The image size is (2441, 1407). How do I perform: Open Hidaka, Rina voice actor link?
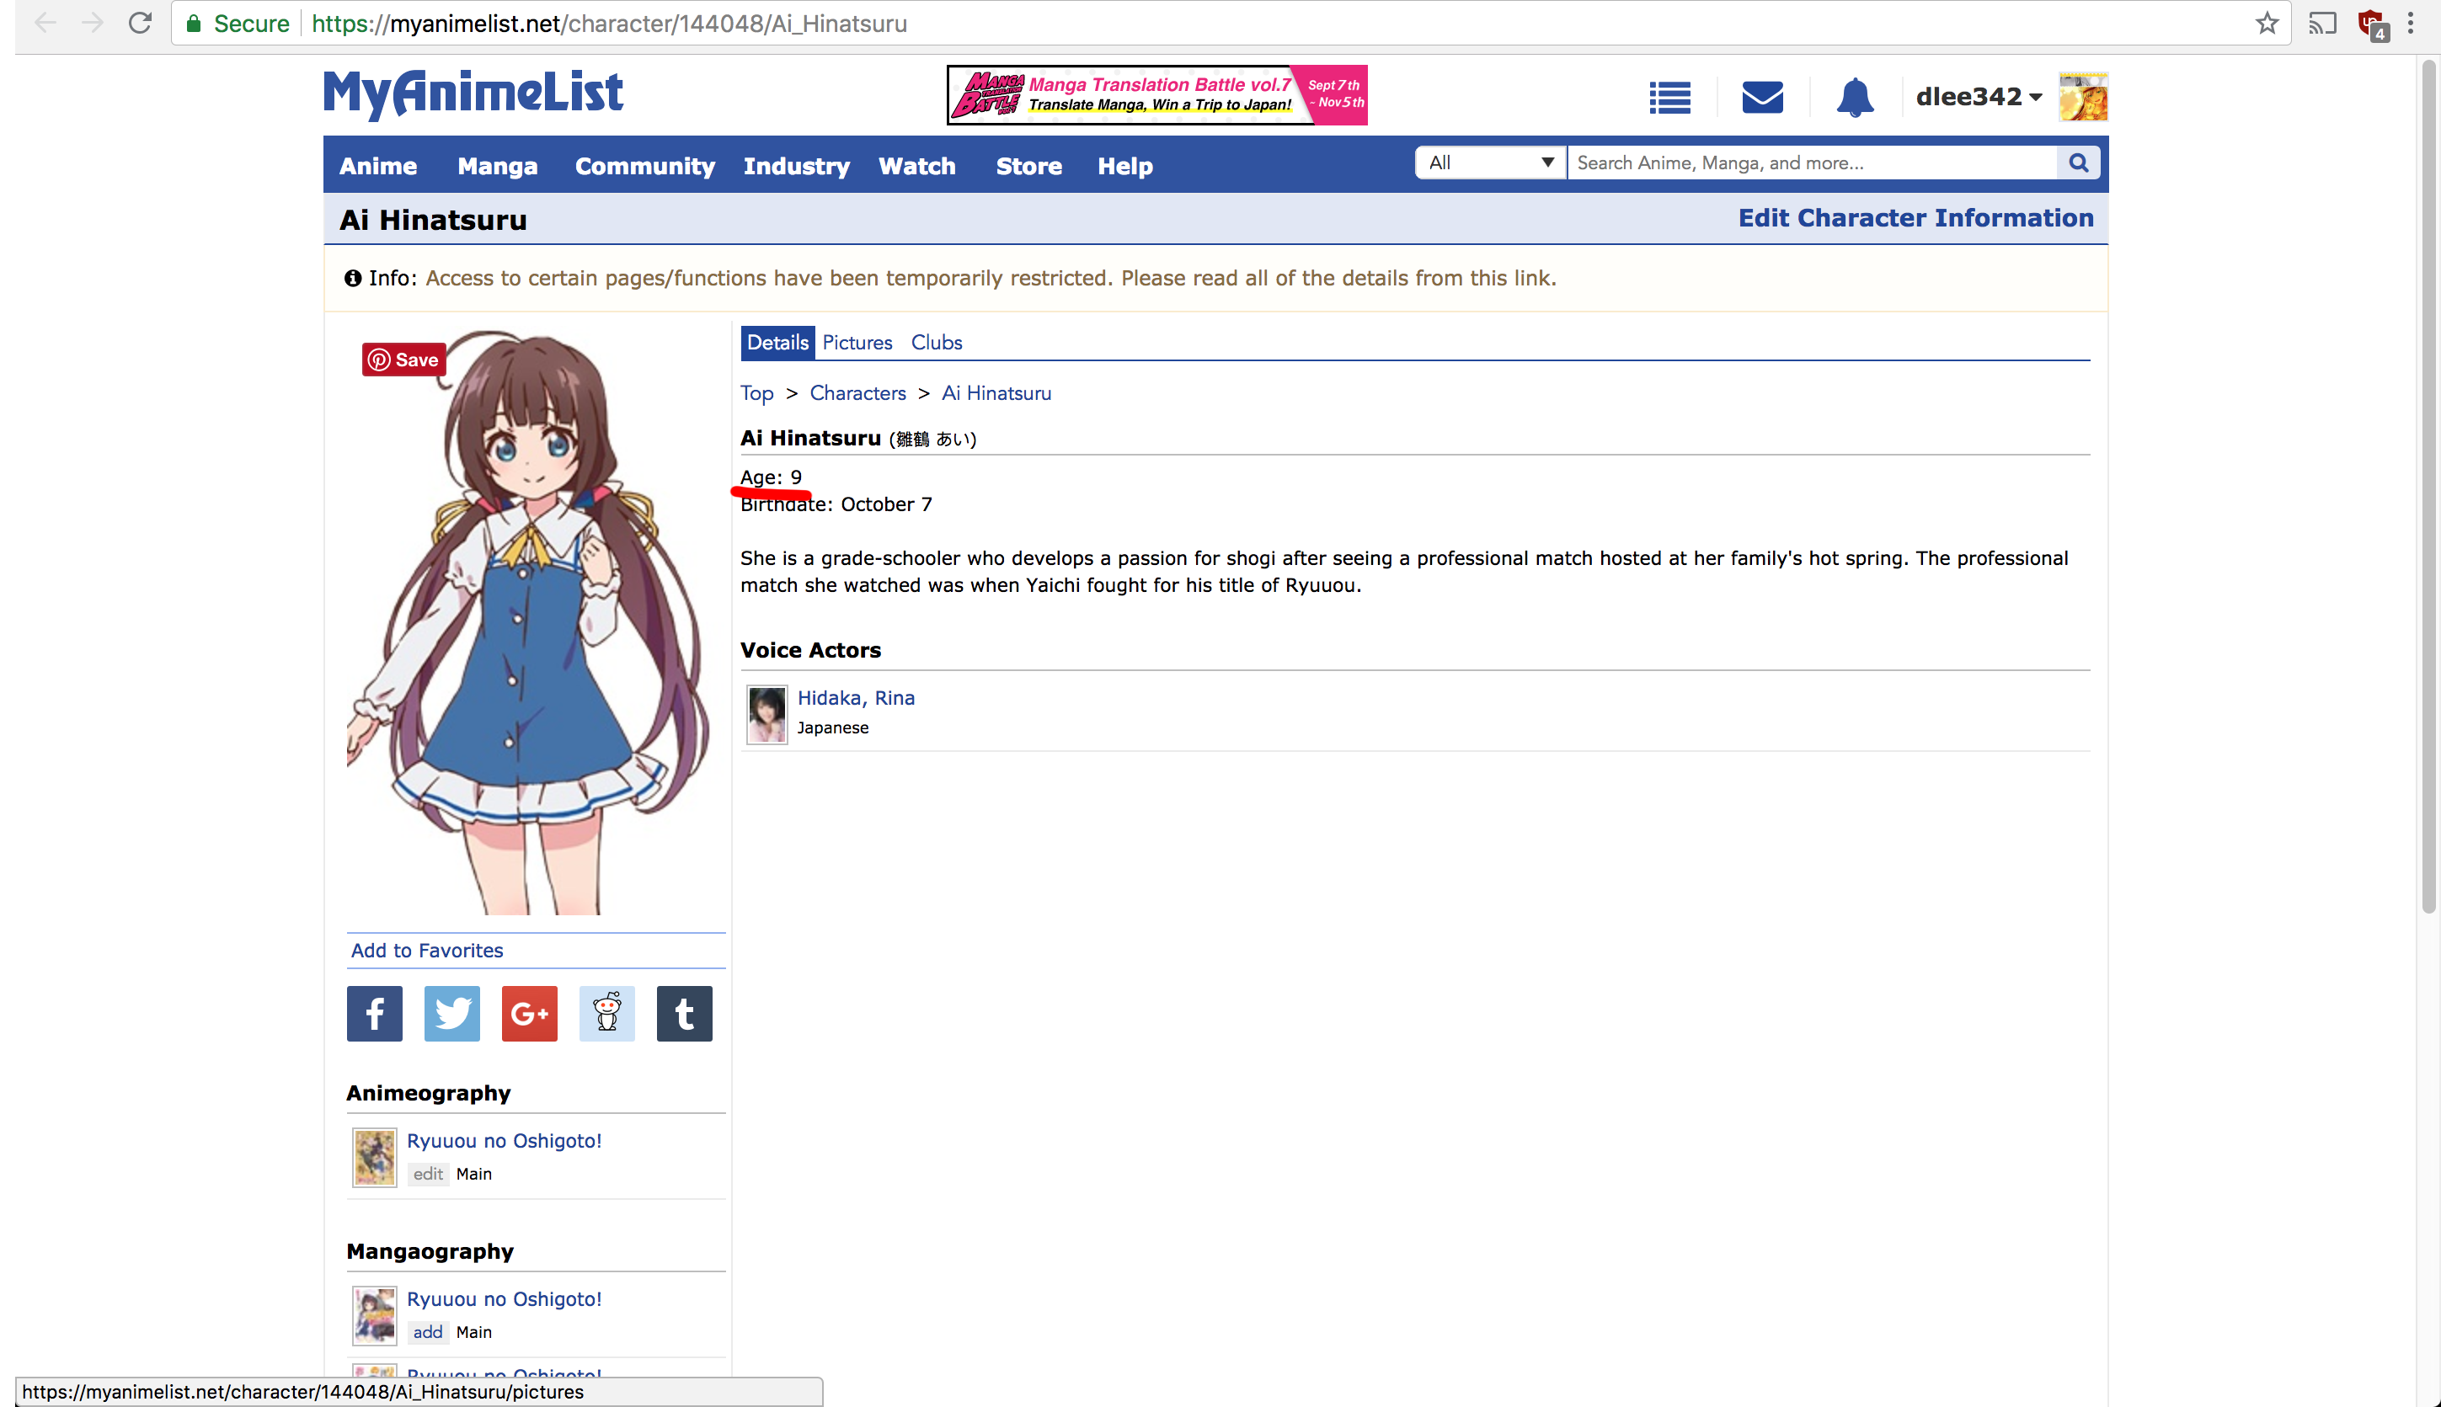[856, 698]
